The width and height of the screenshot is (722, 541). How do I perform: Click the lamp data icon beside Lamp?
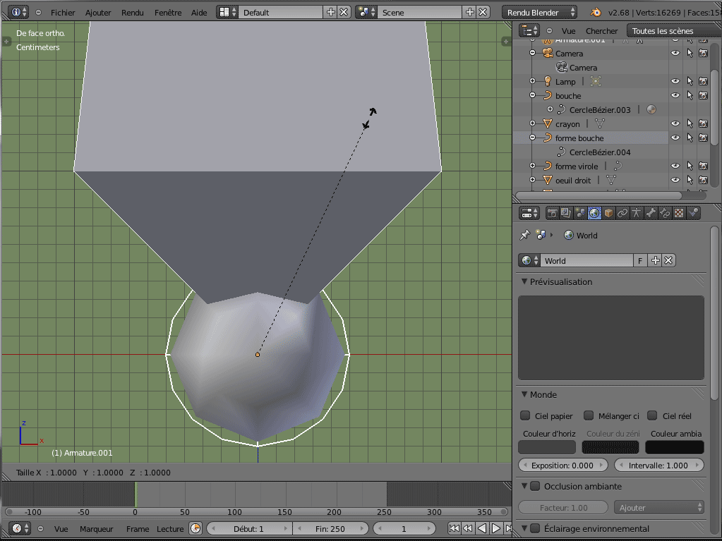coord(596,81)
